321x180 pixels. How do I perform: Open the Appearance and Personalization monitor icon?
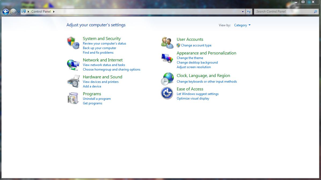(167, 58)
